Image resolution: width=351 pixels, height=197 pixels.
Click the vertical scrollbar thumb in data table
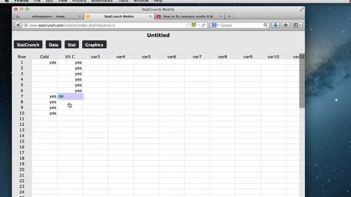pyautogui.click(x=302, y=81)
